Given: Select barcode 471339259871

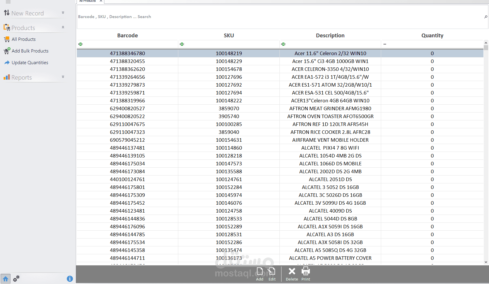Looking at the screenshot, I should tap(127, 93).
